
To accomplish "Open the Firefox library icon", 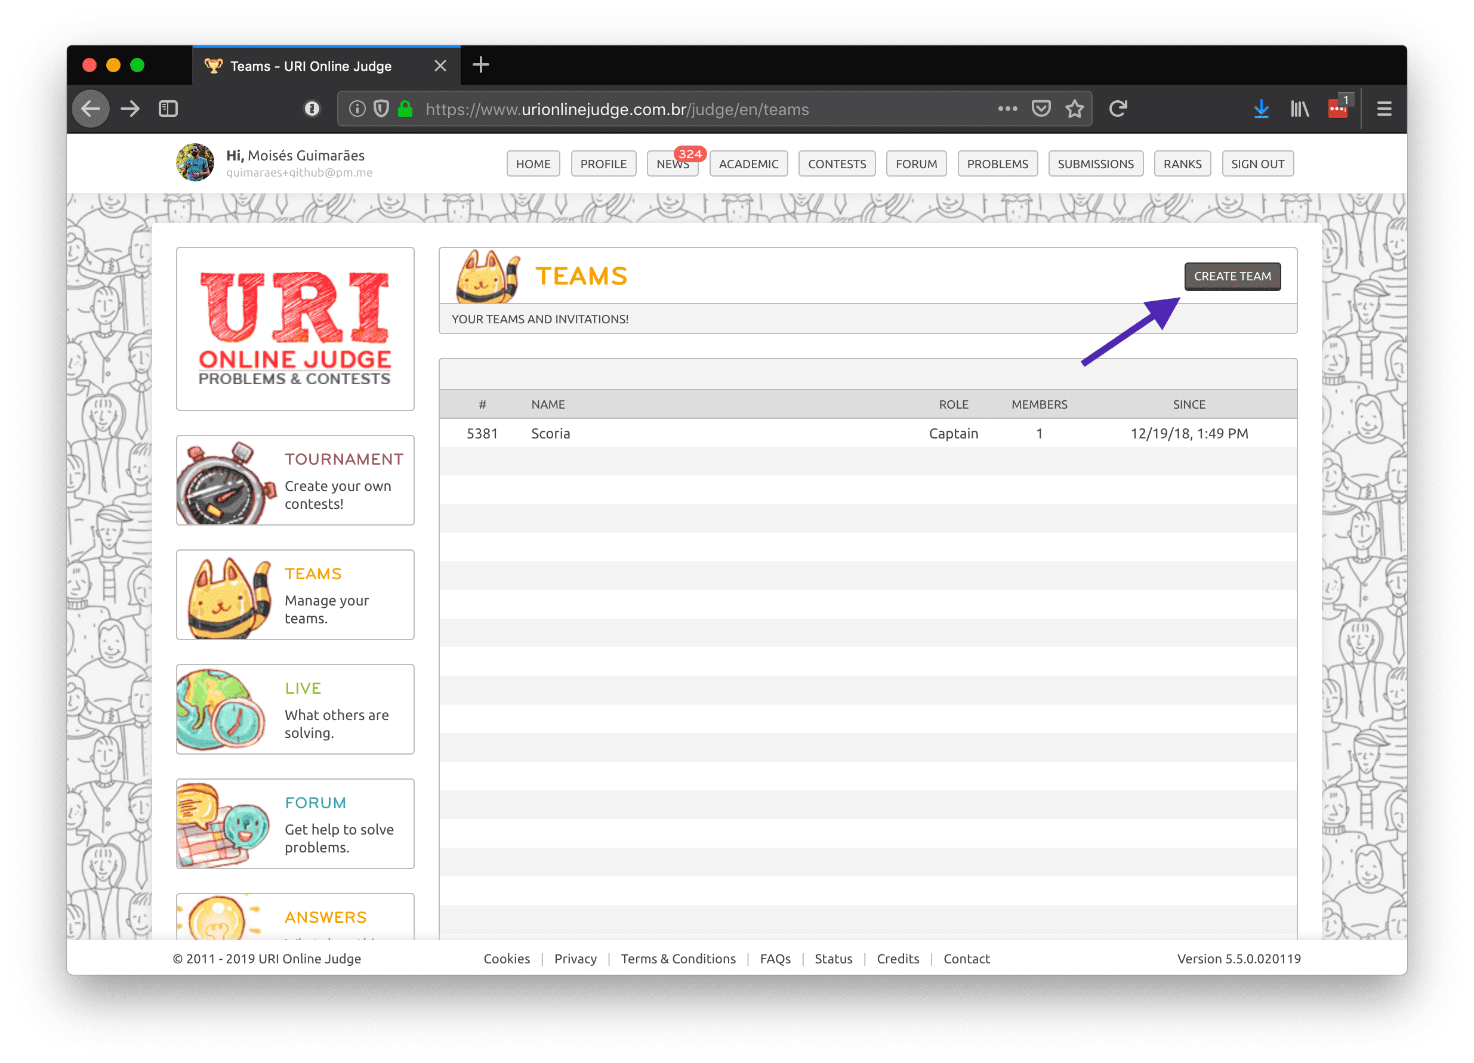I will 1300,109.
